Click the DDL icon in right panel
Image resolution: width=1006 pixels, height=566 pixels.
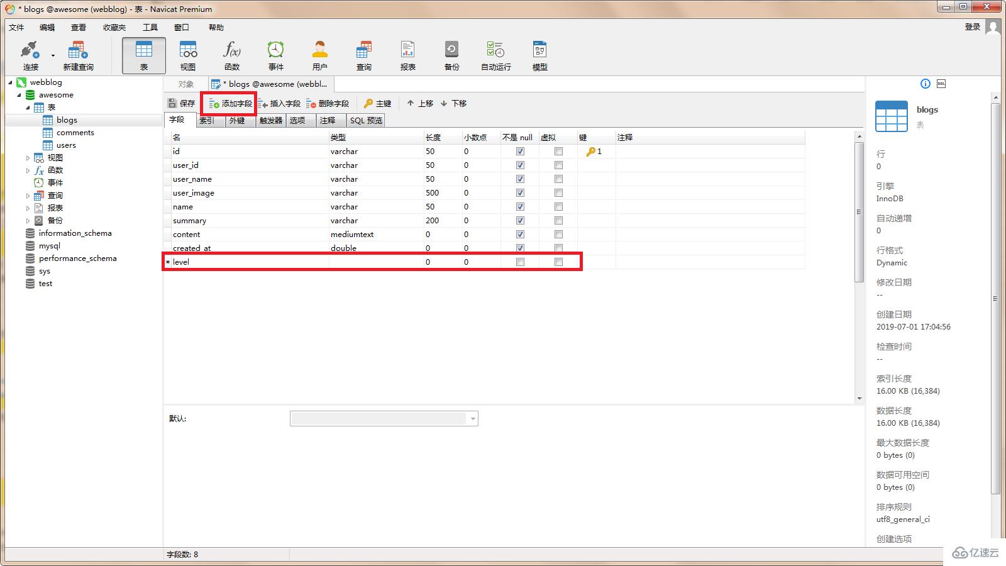point(941,84)
